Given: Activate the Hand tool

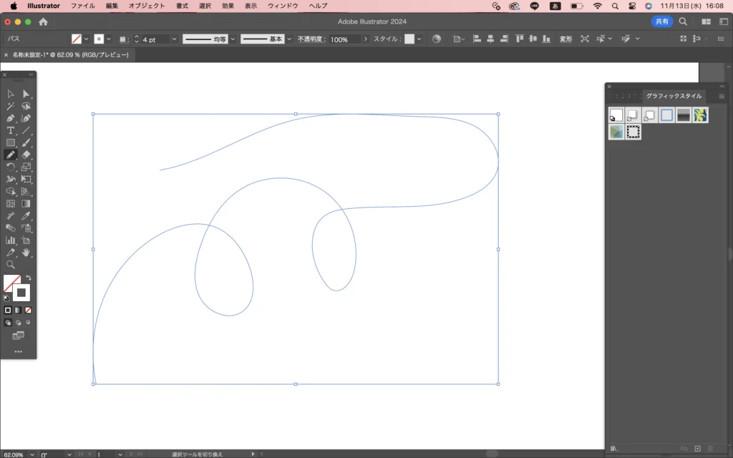Looking at the screenshot, I should point(26,252).
